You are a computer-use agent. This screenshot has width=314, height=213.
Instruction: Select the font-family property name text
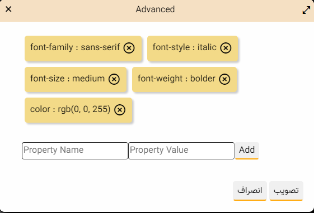point(51,47)
